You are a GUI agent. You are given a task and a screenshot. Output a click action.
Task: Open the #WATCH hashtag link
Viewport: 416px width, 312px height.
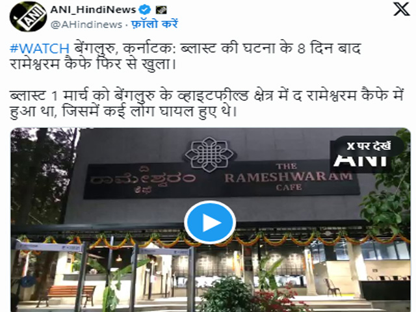[40, 49]
